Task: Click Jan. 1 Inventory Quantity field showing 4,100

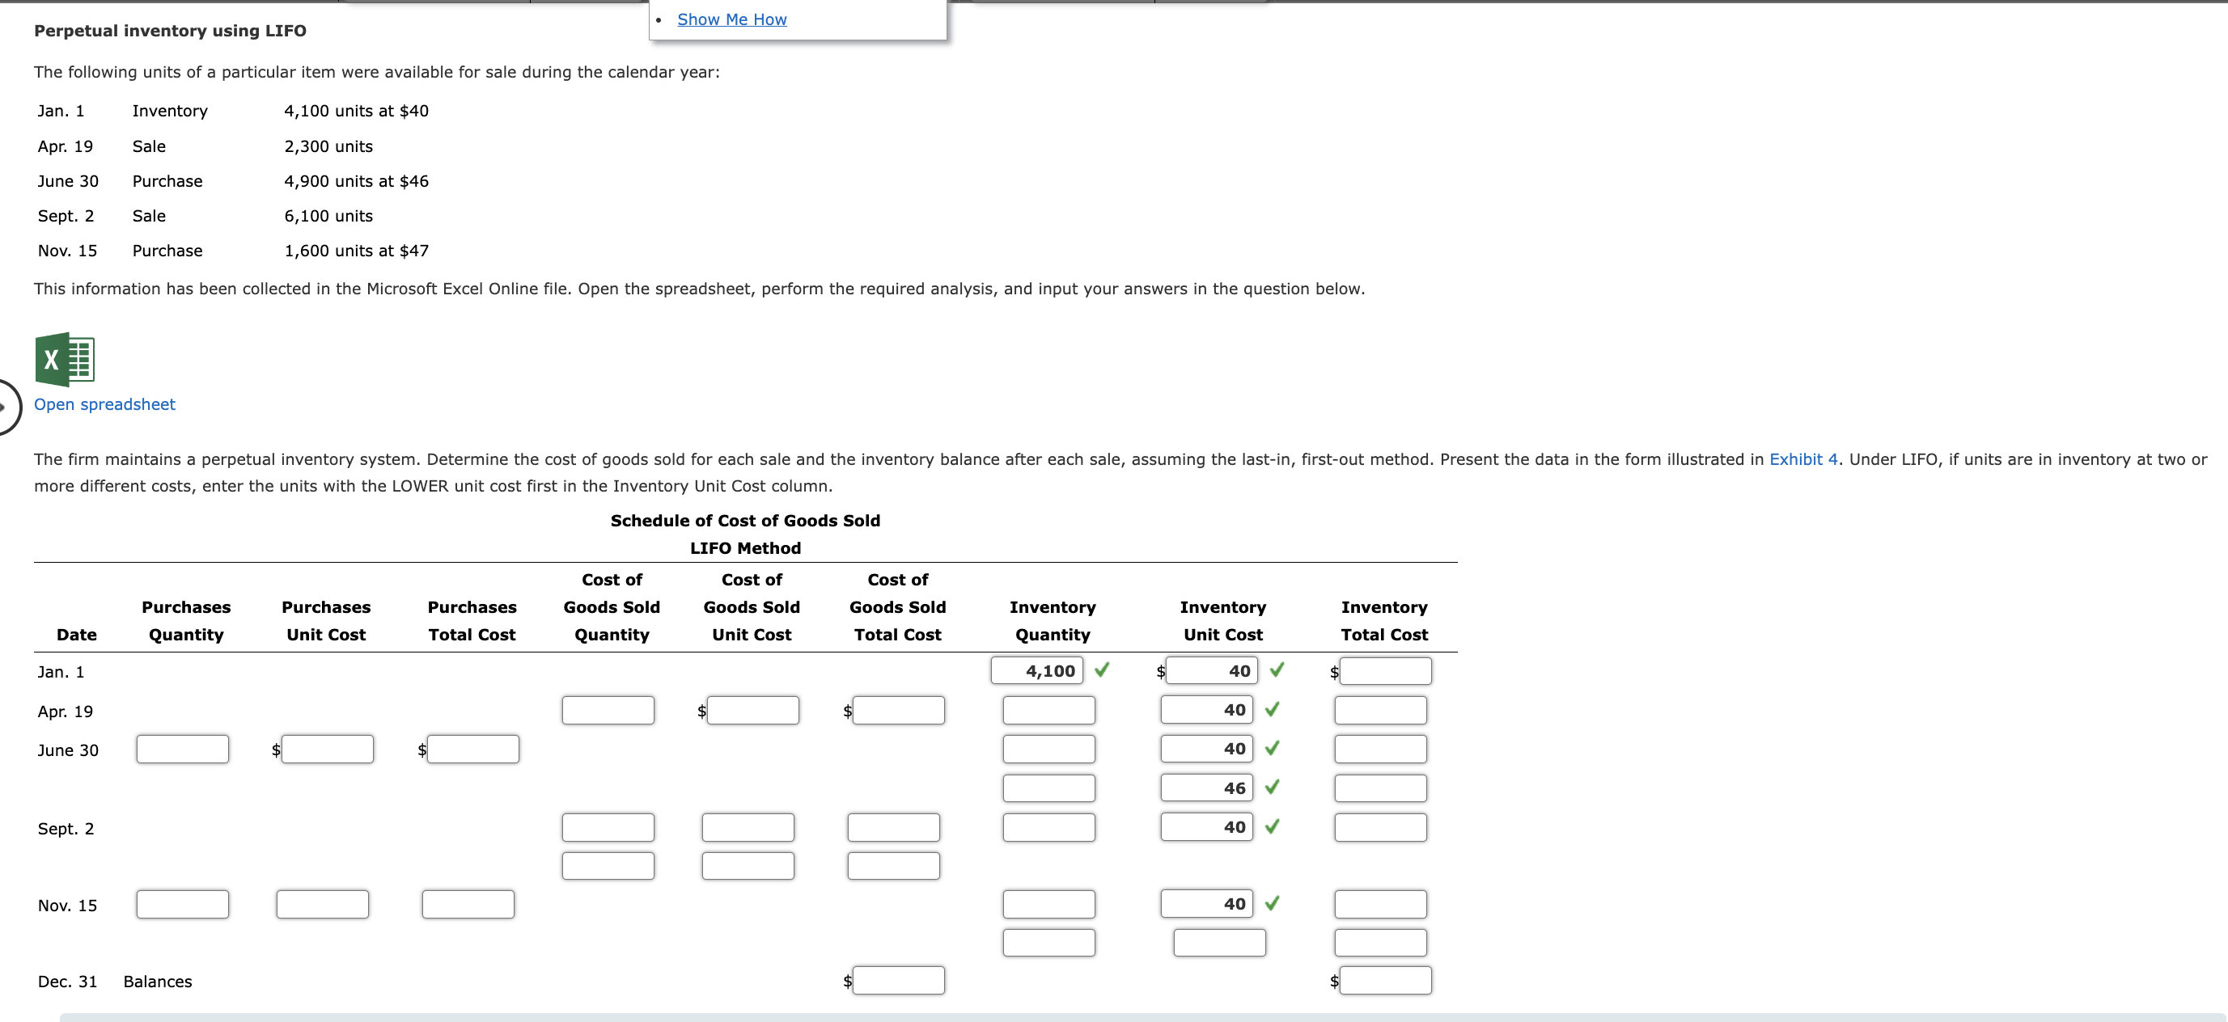Action: click(x=1037, y=670)
